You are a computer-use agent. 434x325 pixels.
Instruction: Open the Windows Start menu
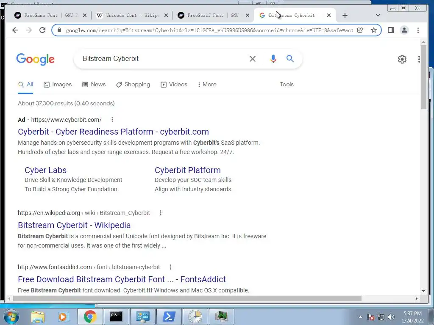click(x=11, y=317)
